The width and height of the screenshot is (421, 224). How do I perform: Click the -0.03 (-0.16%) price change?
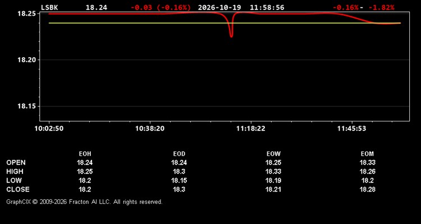(161, 7)
